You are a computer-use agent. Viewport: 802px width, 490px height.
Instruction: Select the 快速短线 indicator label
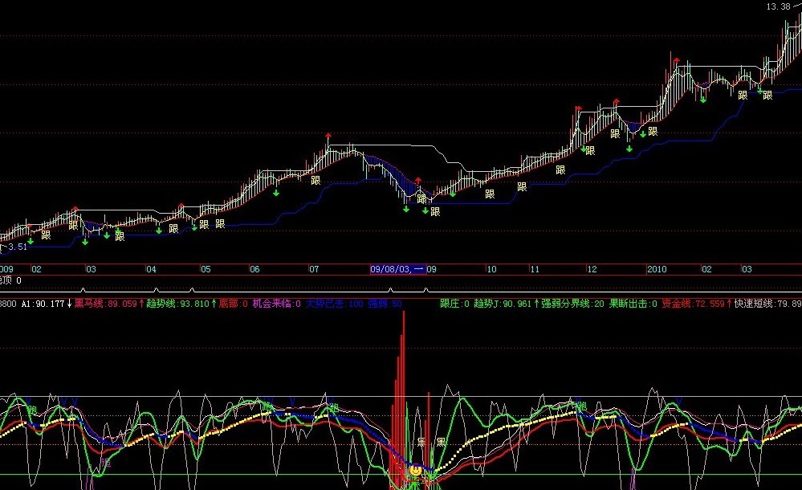(767, 304)
